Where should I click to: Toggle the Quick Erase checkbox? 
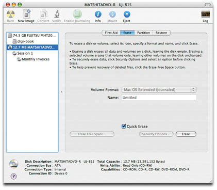point(124,126)
